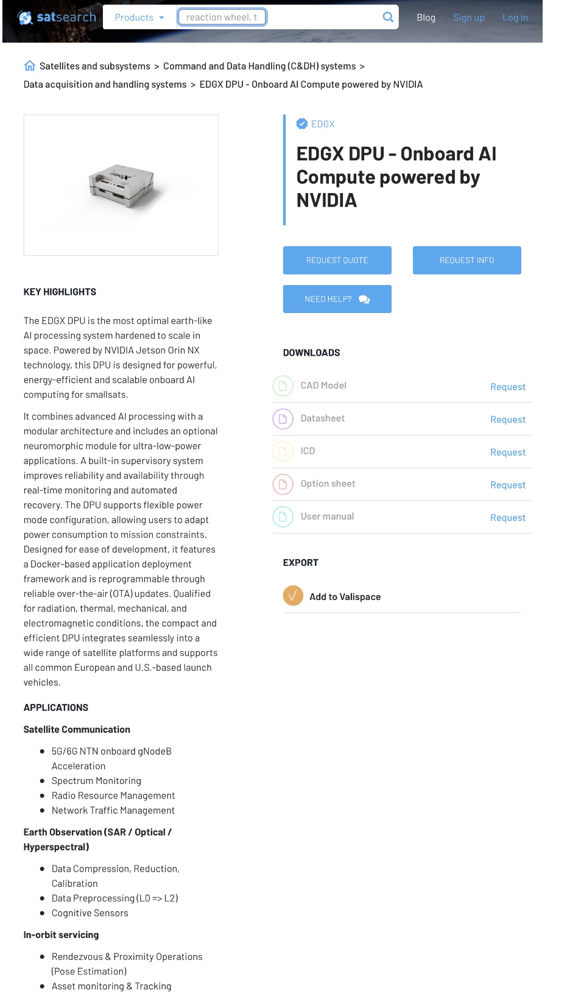Request the Datasheet download
The height and width of the screenshot is (1002, 567).
(507, 420)
